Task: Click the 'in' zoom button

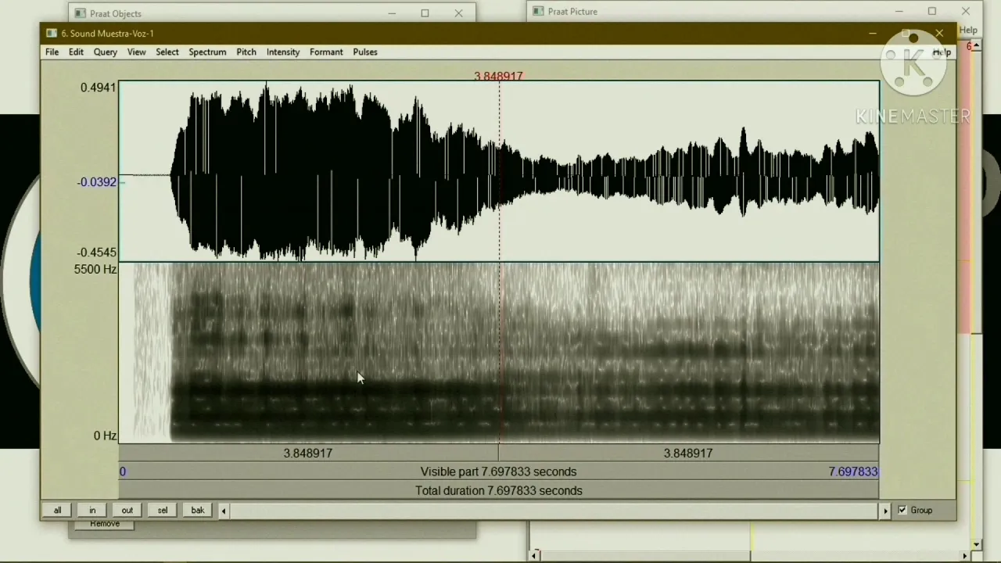Action: (x=92, y=511)
